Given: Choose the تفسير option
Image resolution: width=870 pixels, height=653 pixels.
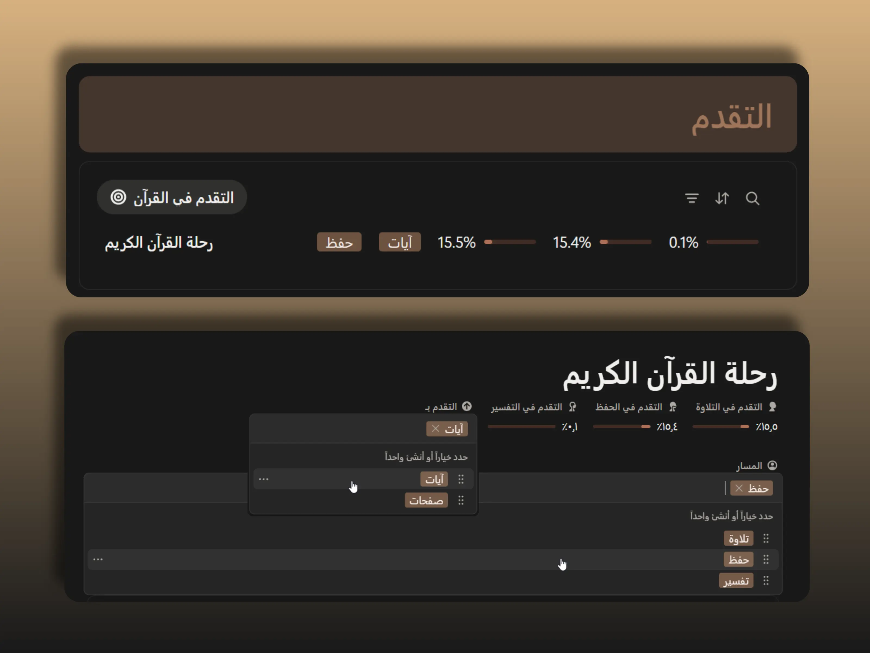Looking at the screenshot, I should (x=736, y=581).
